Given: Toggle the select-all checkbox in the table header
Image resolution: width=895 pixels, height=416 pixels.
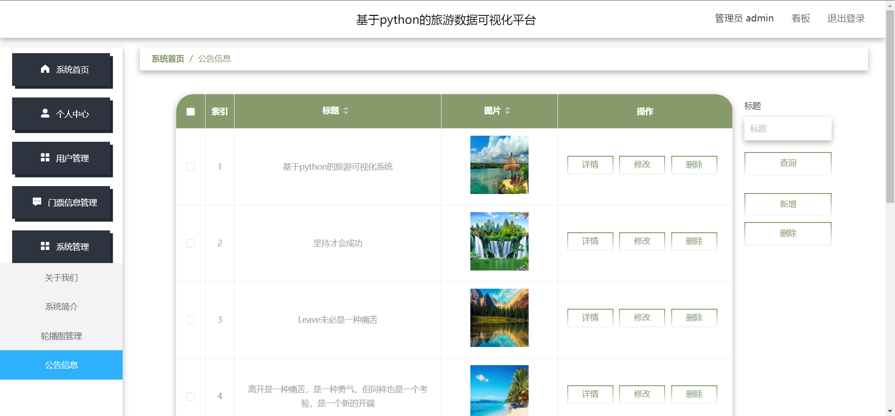Looking at the screenshot, I should point(191,111).
